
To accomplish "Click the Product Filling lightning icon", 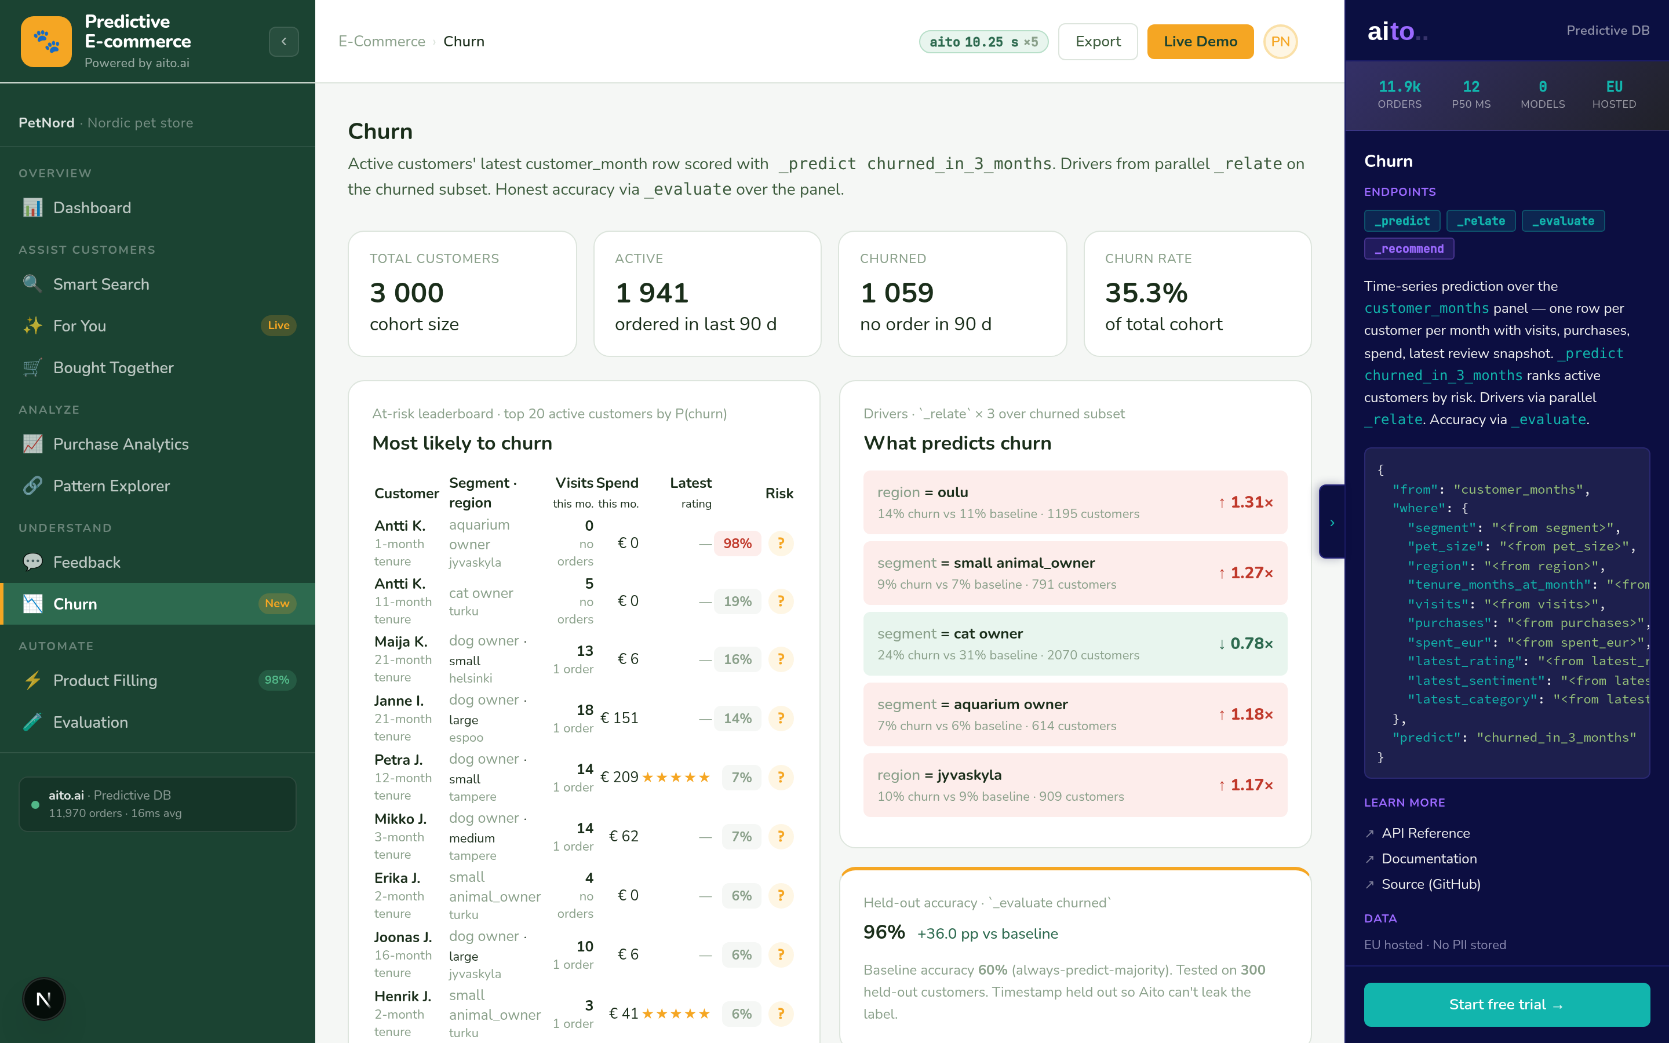I will [x=32, y=680].
